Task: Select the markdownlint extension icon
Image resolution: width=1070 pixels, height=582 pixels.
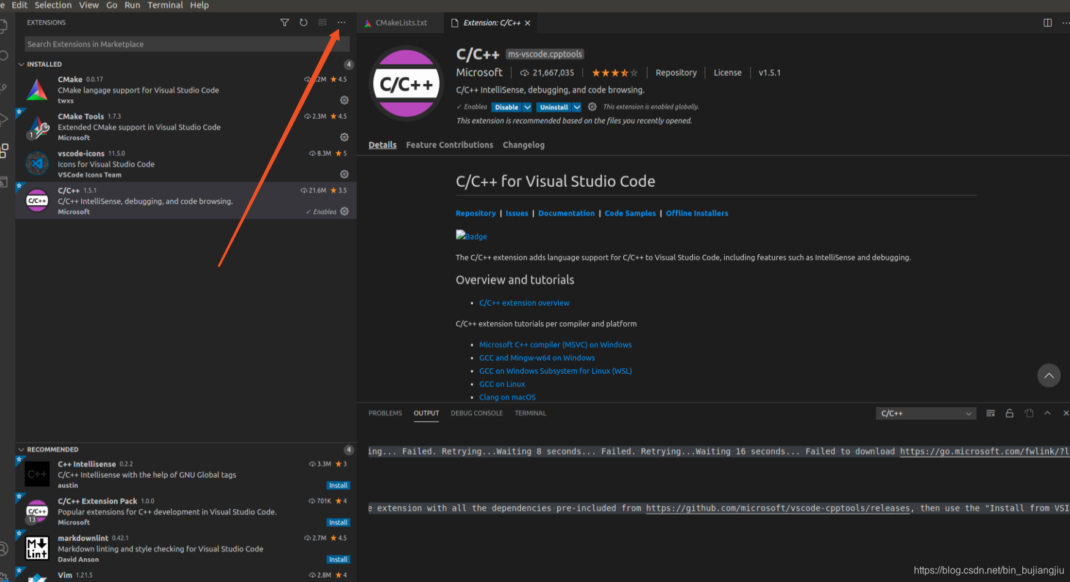Action: pos(37,548)
